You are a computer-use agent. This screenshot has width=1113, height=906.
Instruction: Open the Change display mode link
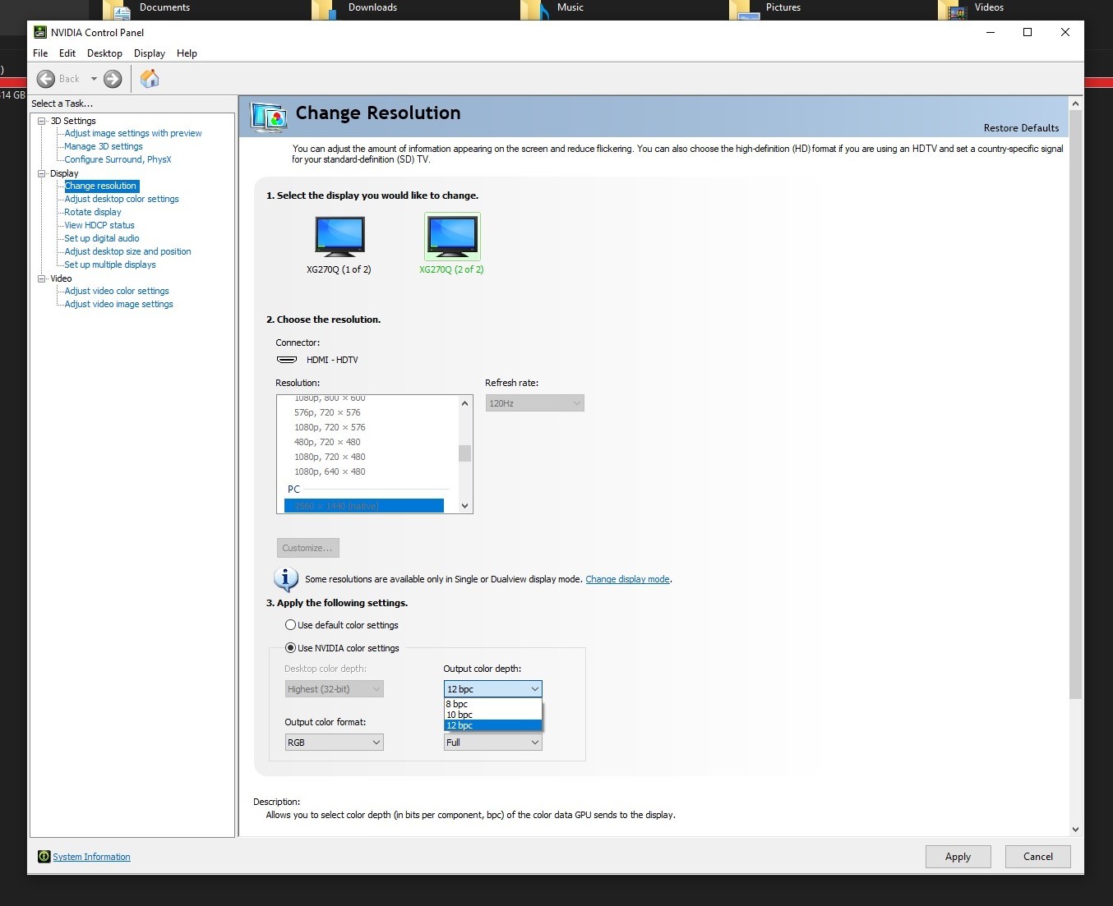[627, 579]
